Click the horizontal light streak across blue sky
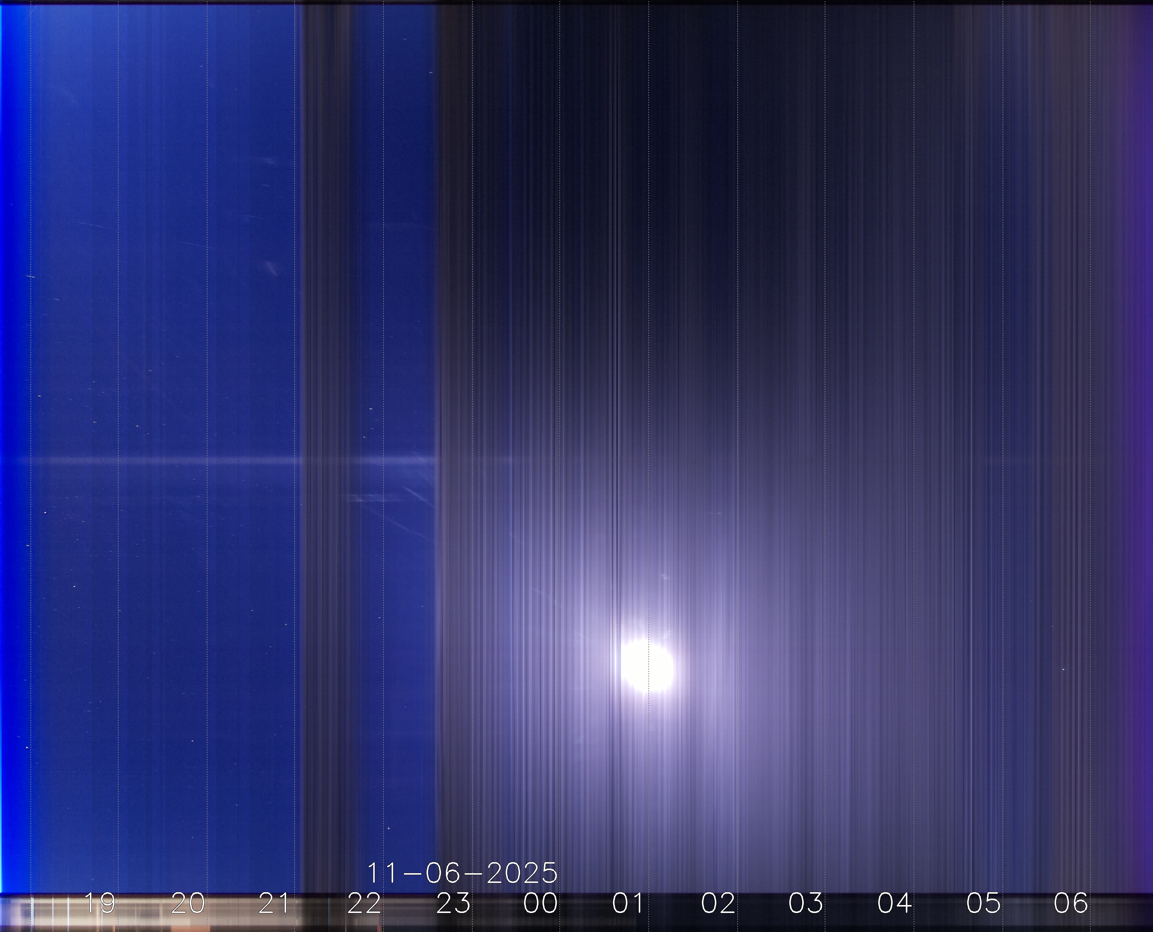Viewport: 1153px width, 932px height. click(x=161, y=460)
